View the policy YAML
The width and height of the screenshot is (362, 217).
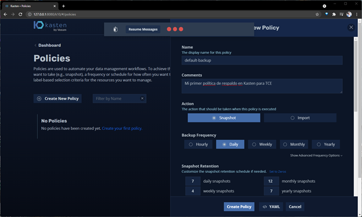[271, 207]
